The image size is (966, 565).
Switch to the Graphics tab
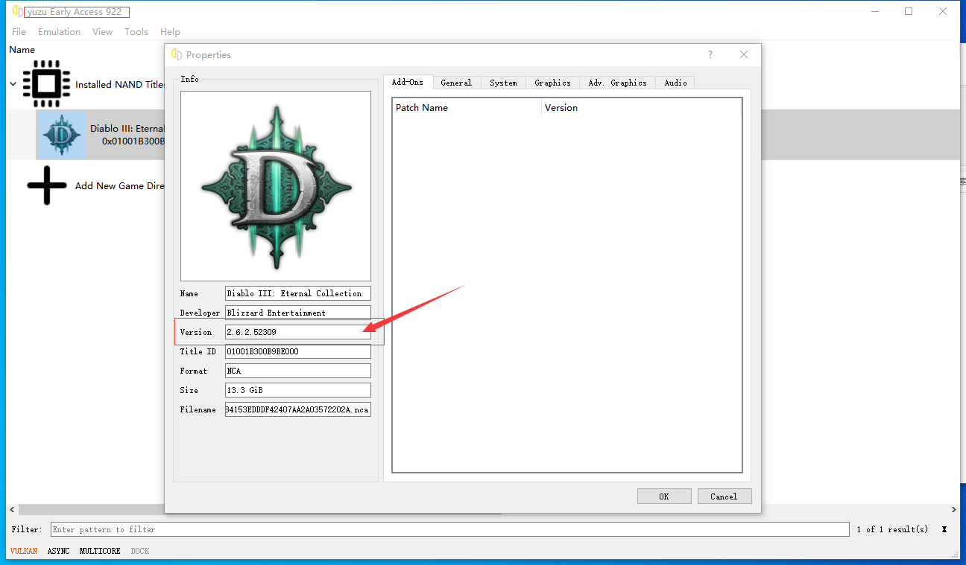552,83
